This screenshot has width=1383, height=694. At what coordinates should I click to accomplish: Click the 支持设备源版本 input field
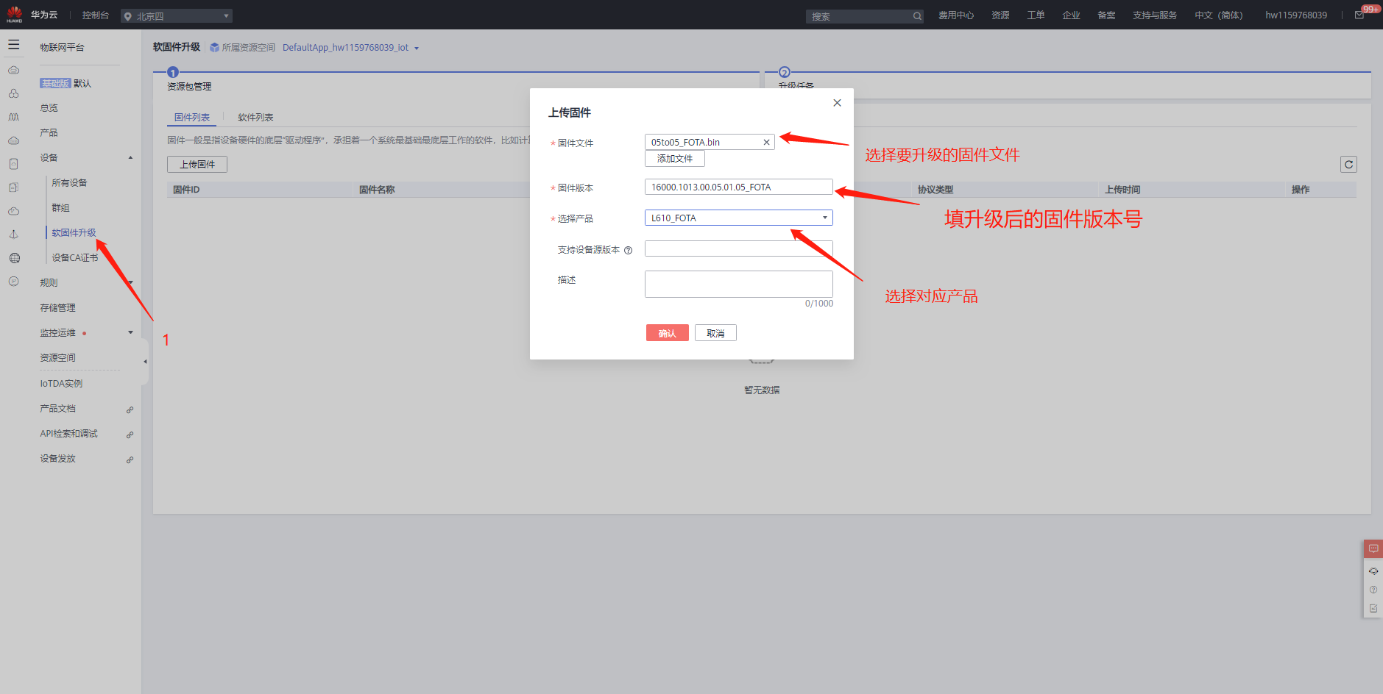pos(739,248)
